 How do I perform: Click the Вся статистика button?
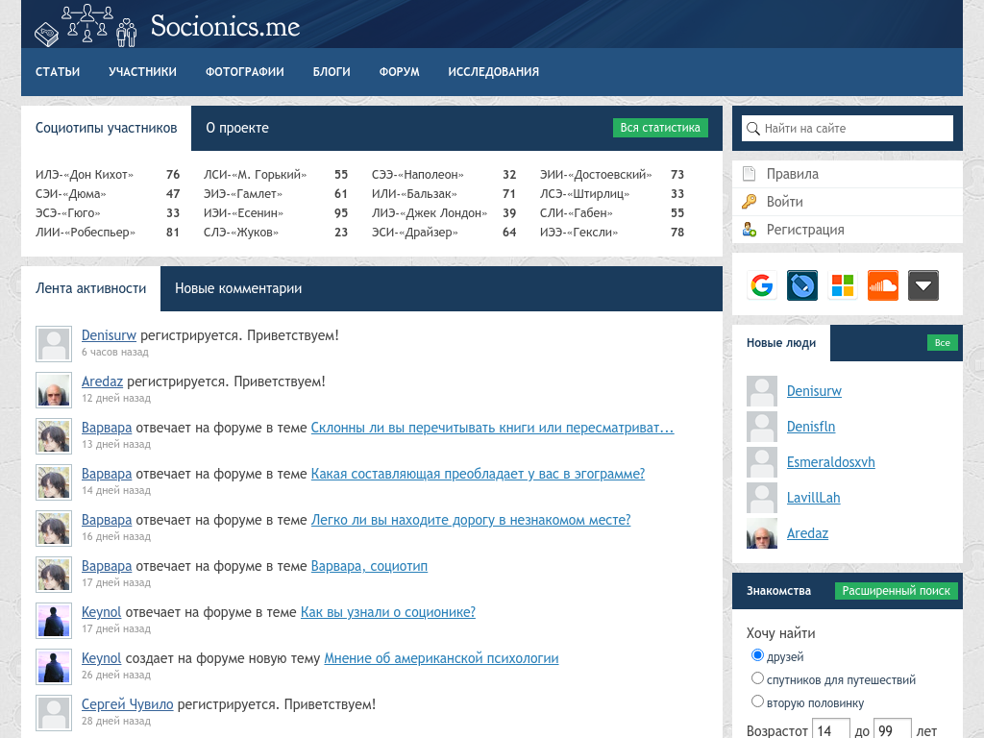(x=660, y=128)
